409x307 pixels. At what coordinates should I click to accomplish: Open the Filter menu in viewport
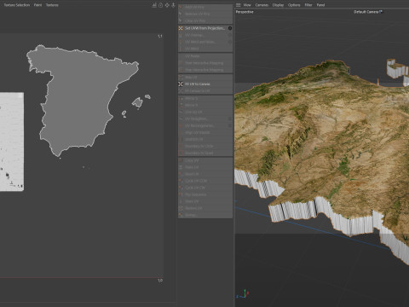[x=308, y=5]
